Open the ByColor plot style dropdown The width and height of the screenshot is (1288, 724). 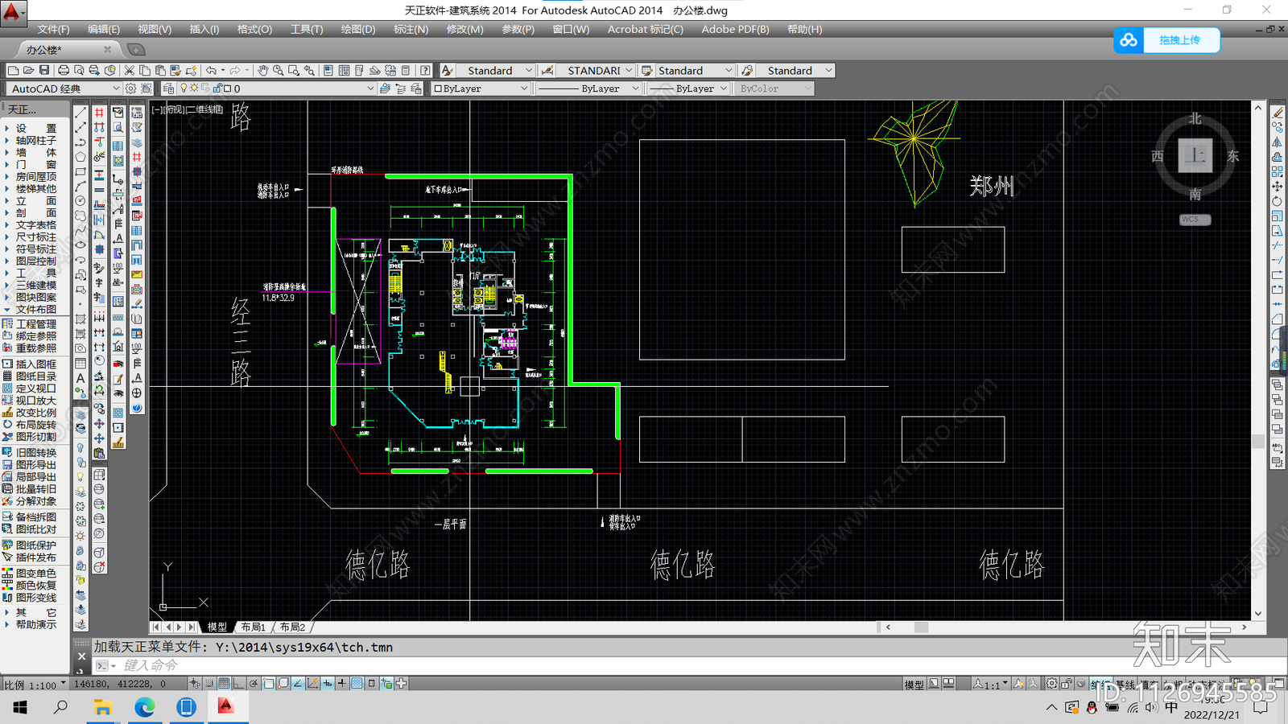tap(774, 88)
